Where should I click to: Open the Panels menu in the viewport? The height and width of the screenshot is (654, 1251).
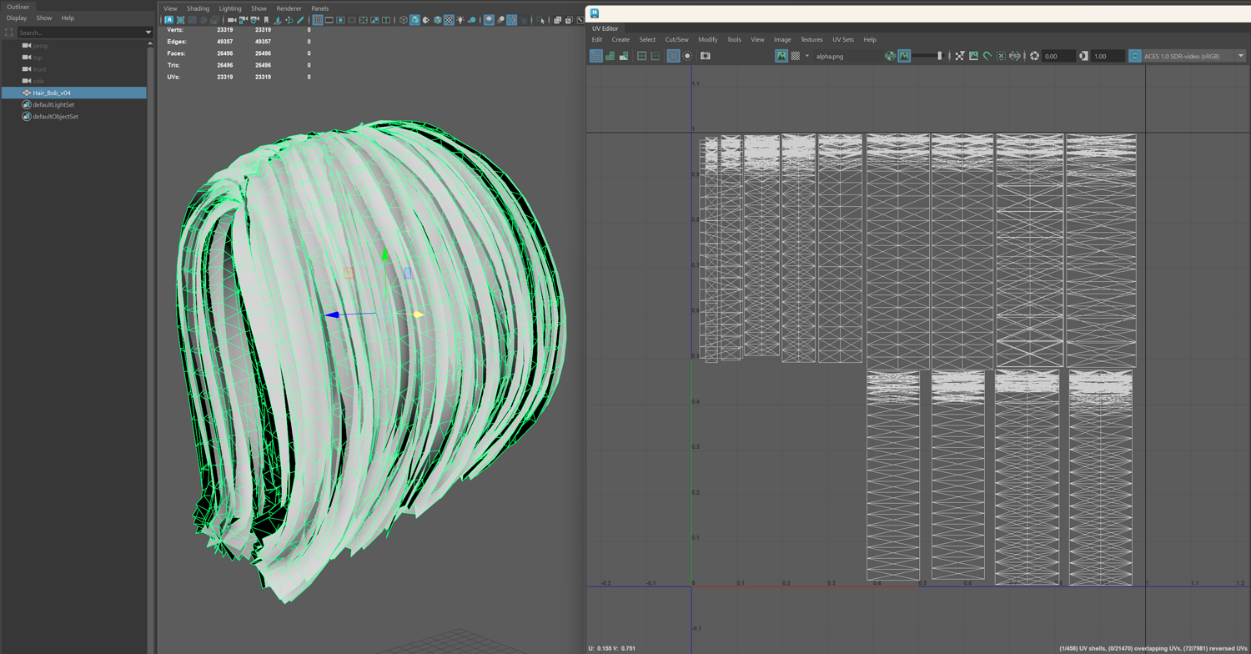[x=319, y=8]
